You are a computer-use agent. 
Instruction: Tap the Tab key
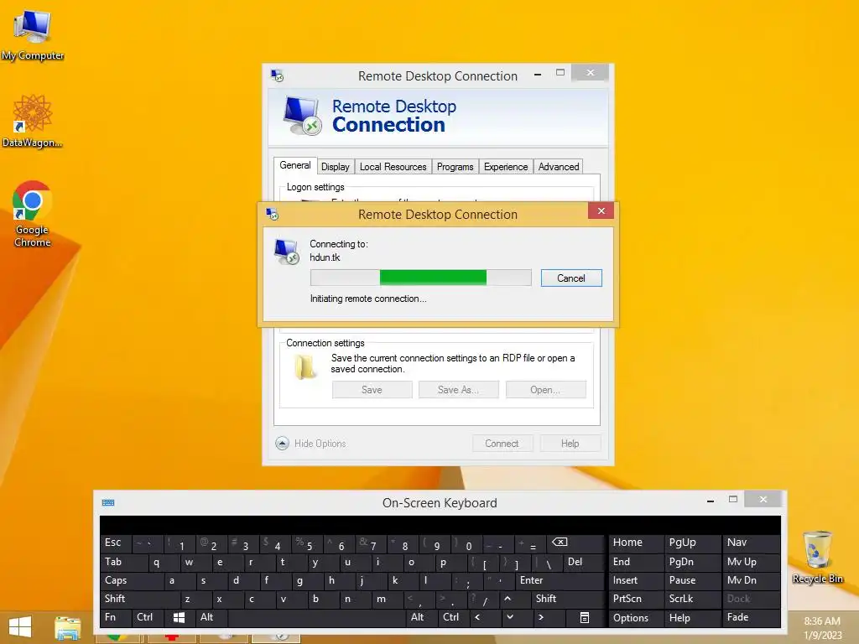[x=123, y=562]
